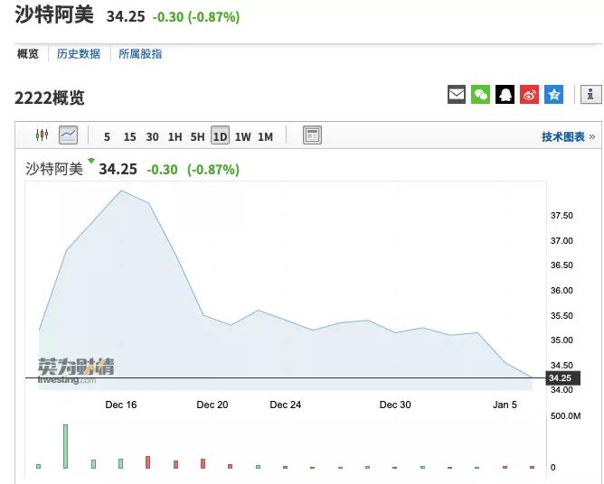
Task: Share to WeChat using green icon
Action: click(481, 95)
